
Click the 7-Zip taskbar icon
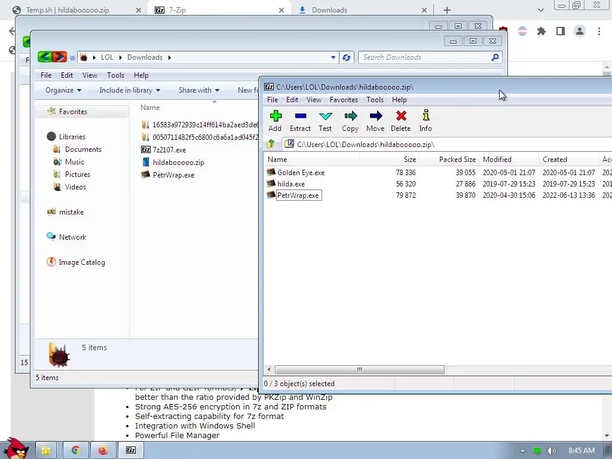click(x=131, y=451)
